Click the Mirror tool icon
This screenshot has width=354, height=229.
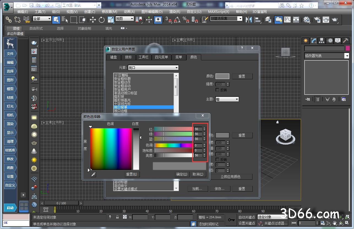[249, 19]
